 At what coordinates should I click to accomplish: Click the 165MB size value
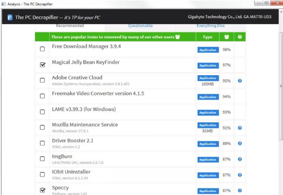[x=208, y=84]
